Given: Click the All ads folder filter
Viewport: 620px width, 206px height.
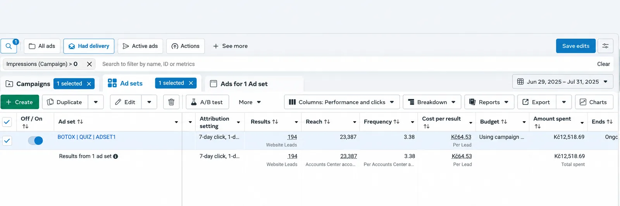Looking at the screenshot, I should [42, 46].
